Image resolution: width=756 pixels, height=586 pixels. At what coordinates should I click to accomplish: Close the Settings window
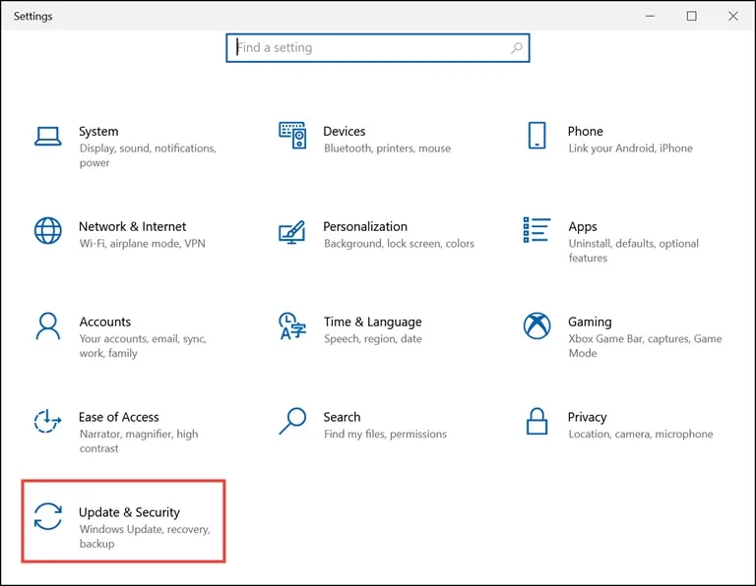point(732,16)
